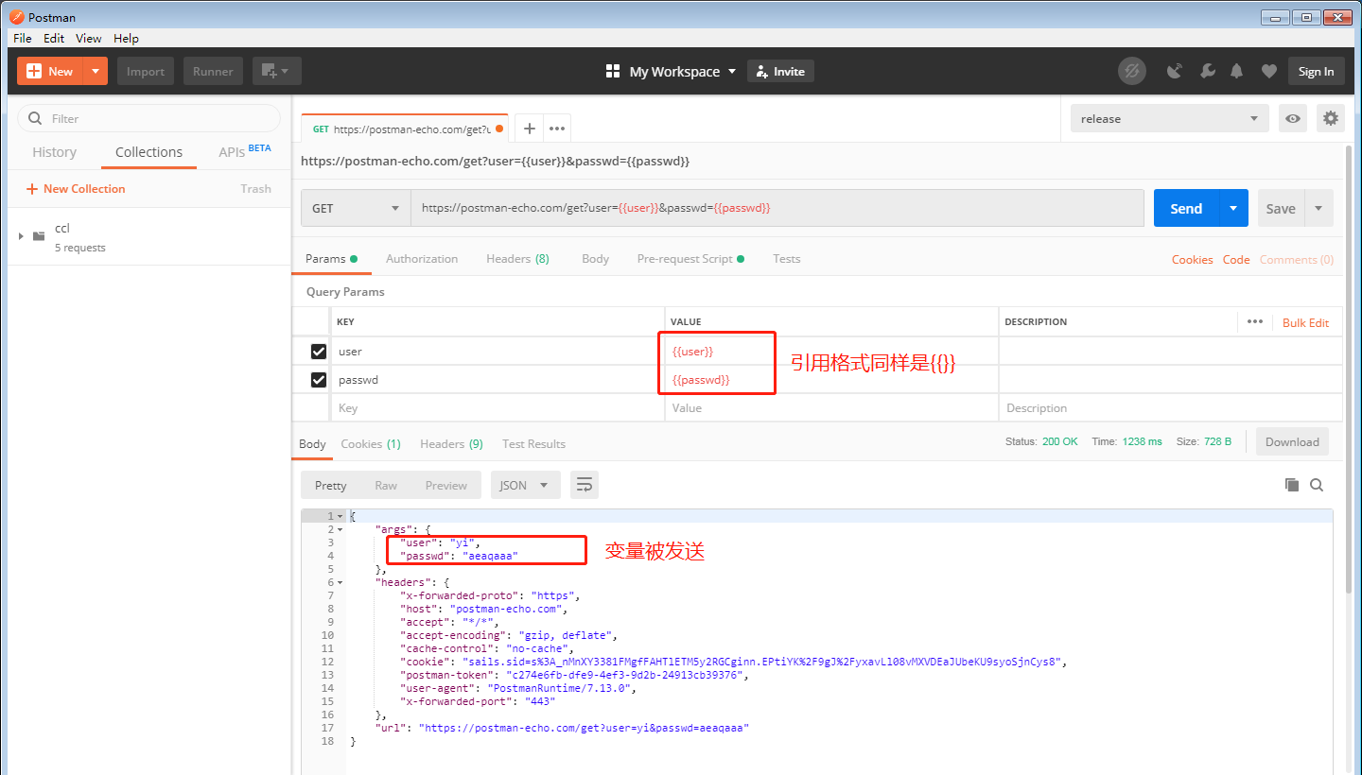1362x775 pixels.
Task: Copy response body to clipboard icon
Action: coord(1292,485)
